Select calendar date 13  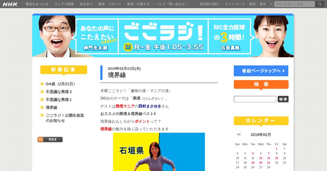[261, 158]
